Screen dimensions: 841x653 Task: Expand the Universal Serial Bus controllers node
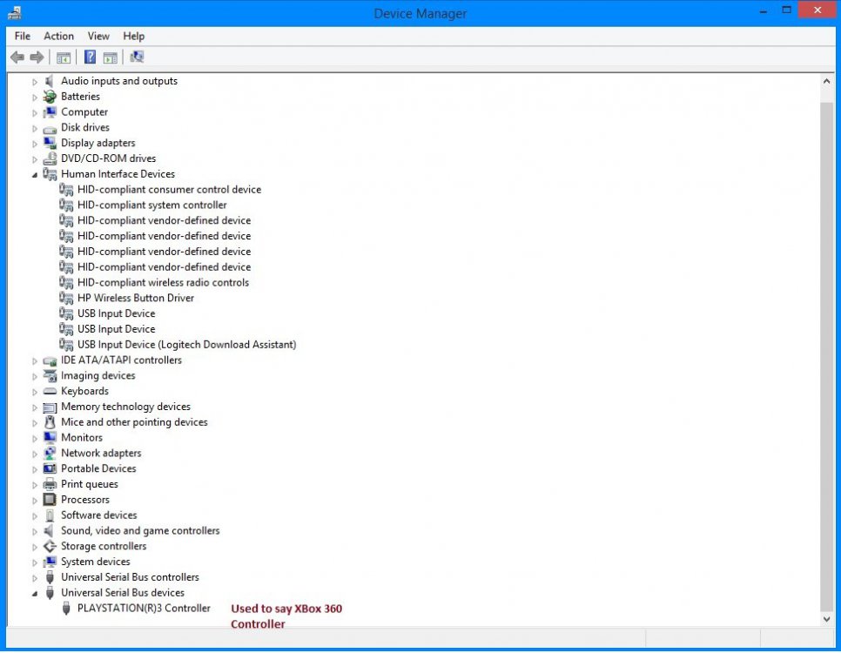36,577
